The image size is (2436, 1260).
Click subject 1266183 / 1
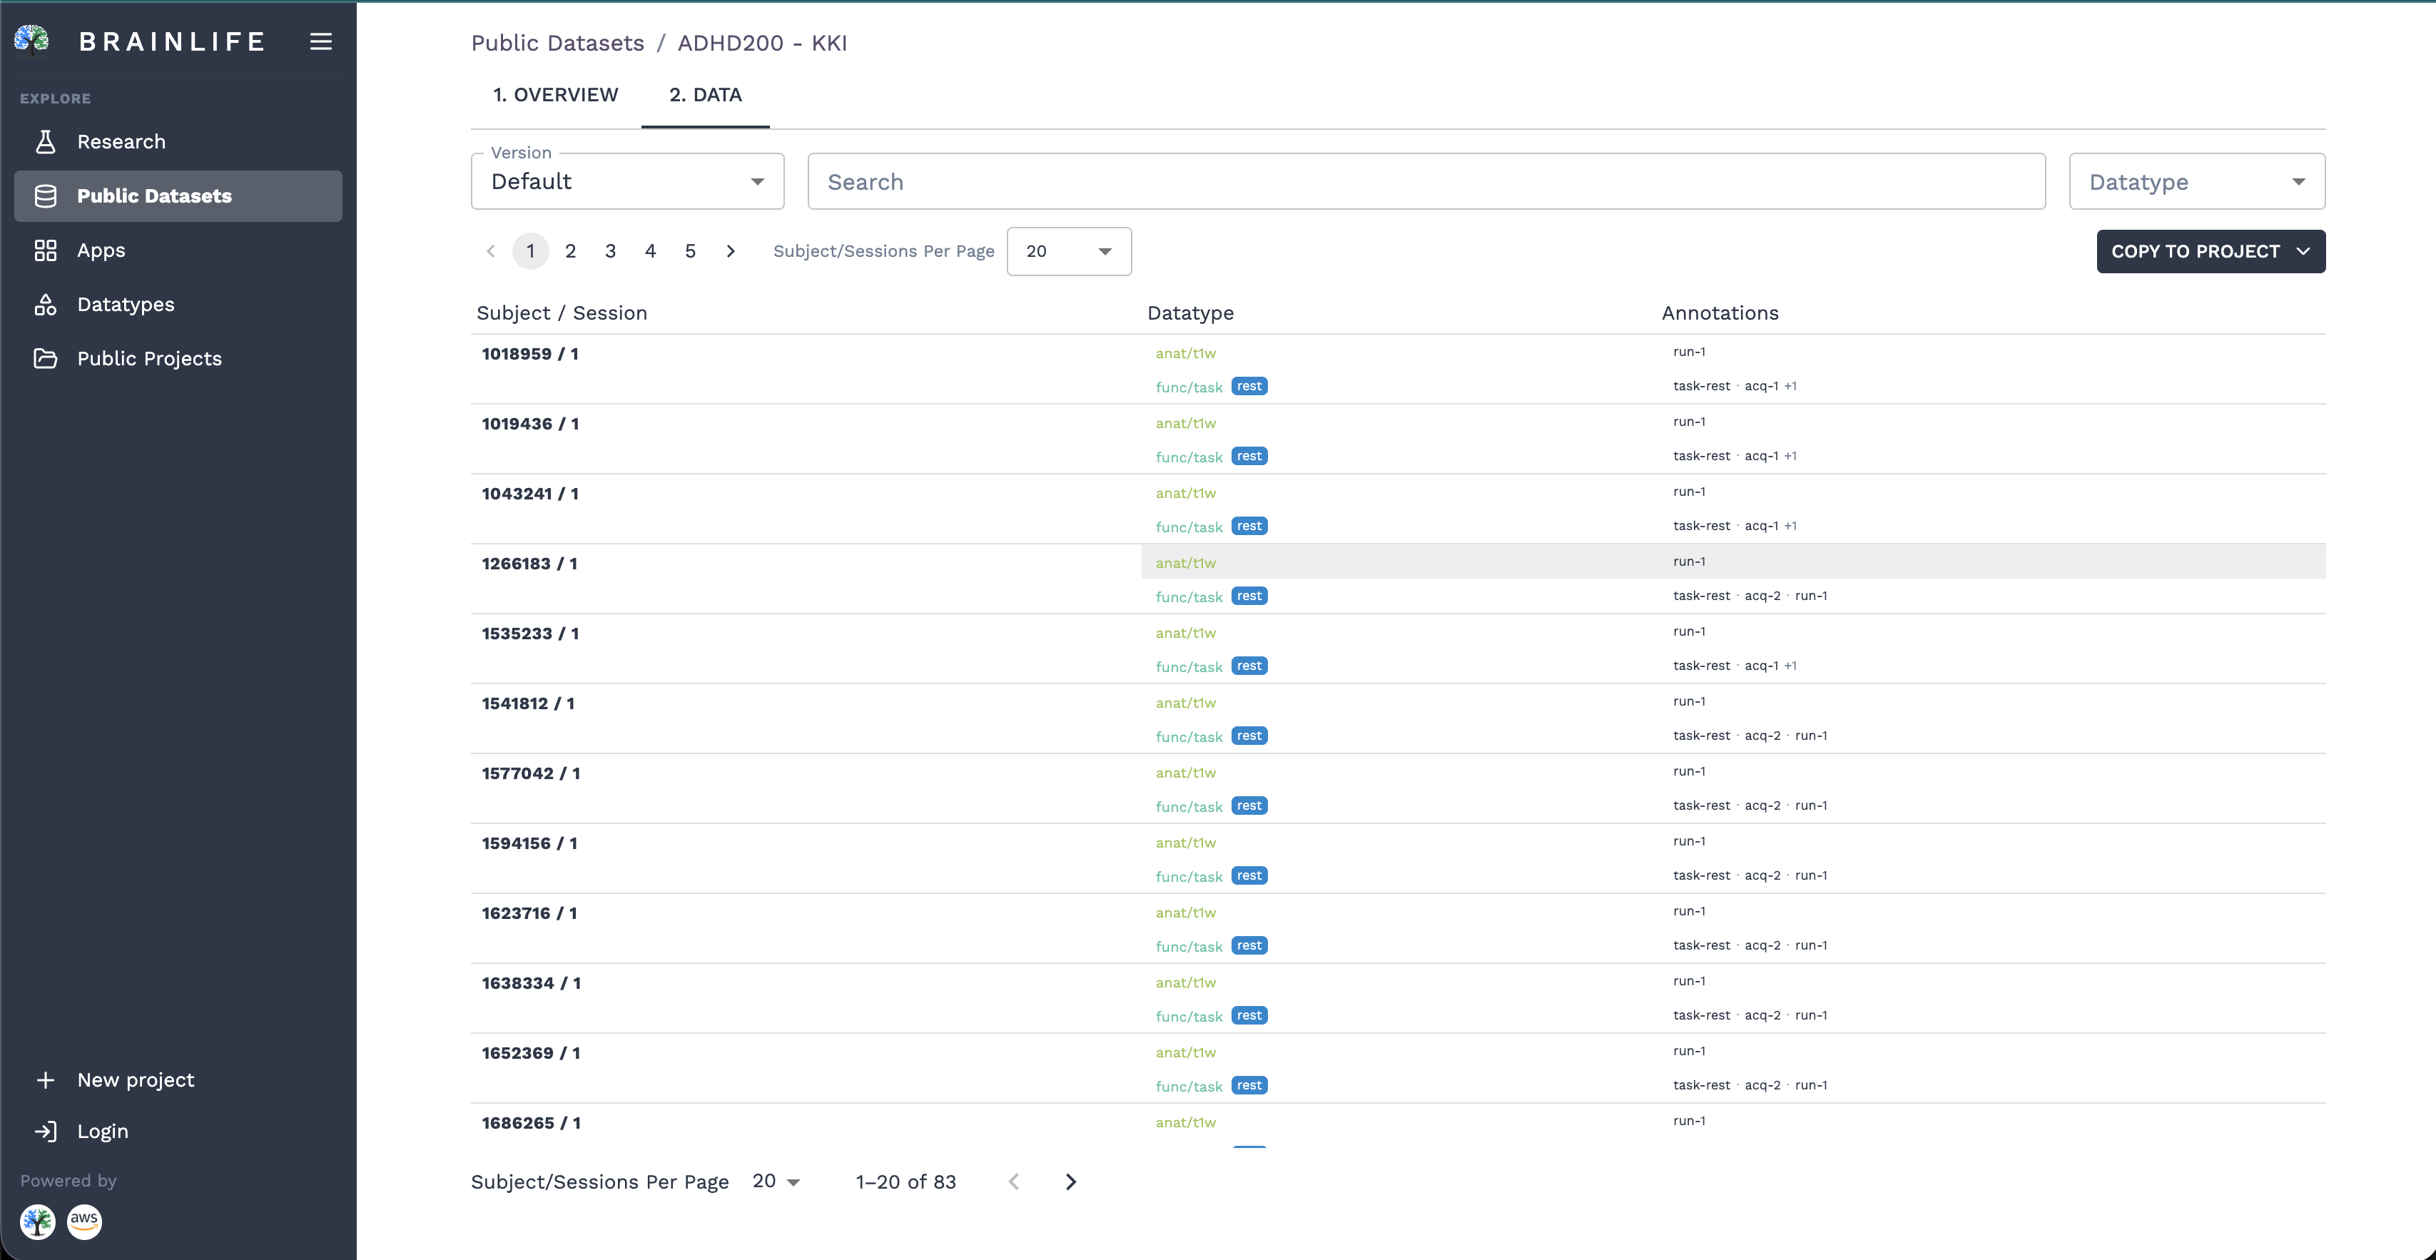point(529,564)
